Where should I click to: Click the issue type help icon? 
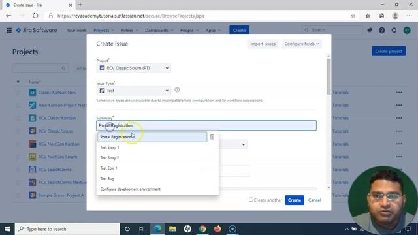(177, 90)
